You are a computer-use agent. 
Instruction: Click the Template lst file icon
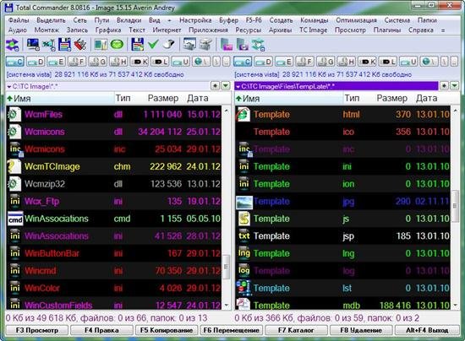point(243,288)
